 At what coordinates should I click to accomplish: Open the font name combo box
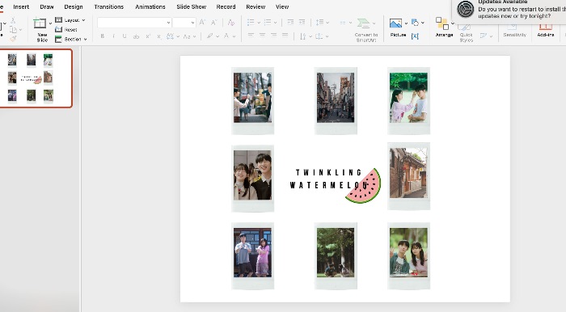click(134, 23)
